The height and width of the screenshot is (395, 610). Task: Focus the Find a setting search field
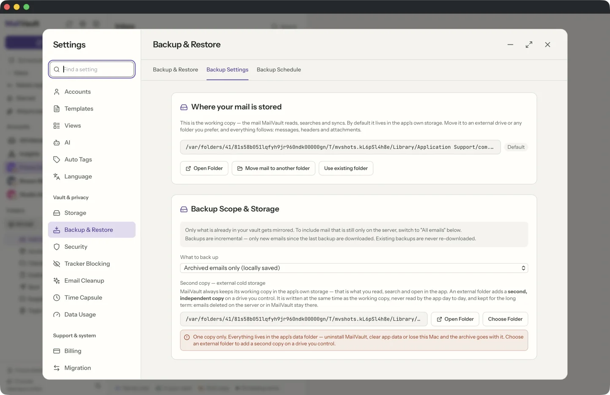[x=92, y=69]
